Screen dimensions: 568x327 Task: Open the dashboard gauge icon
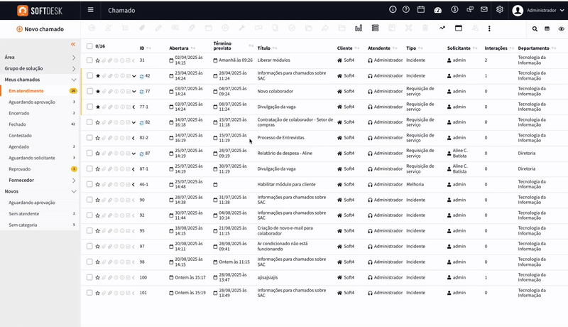point(437,10)
